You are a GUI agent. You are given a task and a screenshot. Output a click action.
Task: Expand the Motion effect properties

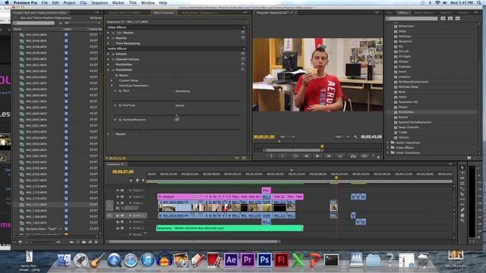pyautogui.click(x=109, y=33)
